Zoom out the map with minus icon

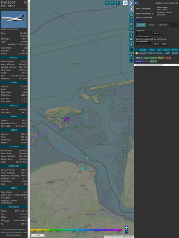(x=127, y=232)
